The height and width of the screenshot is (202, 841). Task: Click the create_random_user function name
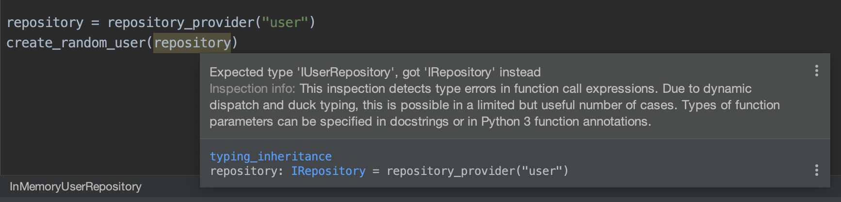[x=76, y=43]
